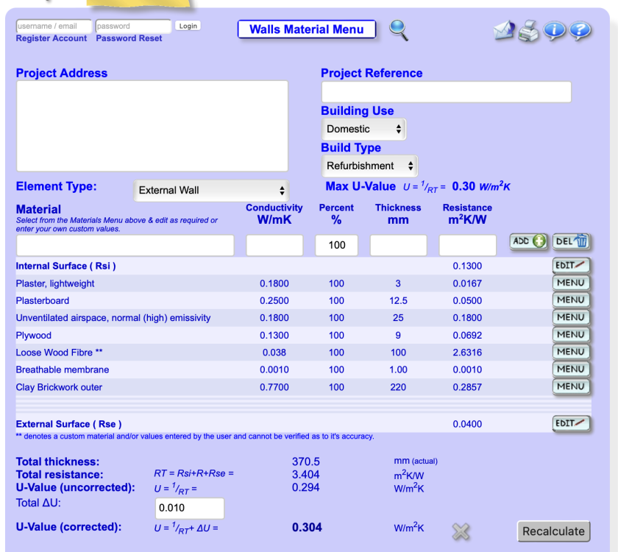Click the Total ΔU field showing 0.010
This screenshot has height=552, width=618.
pyautogui.click(x=190, y=508)
